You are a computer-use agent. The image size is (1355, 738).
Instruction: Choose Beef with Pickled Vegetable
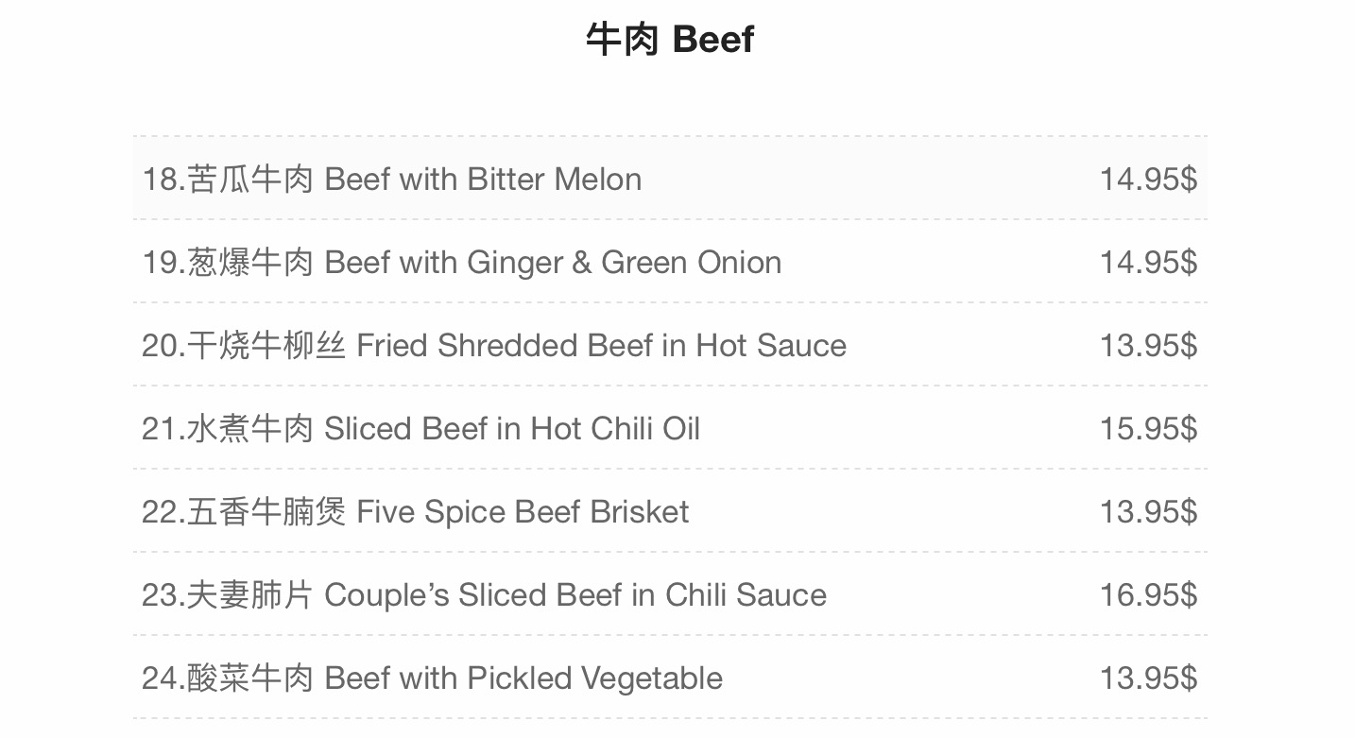(x=523, y=678)
